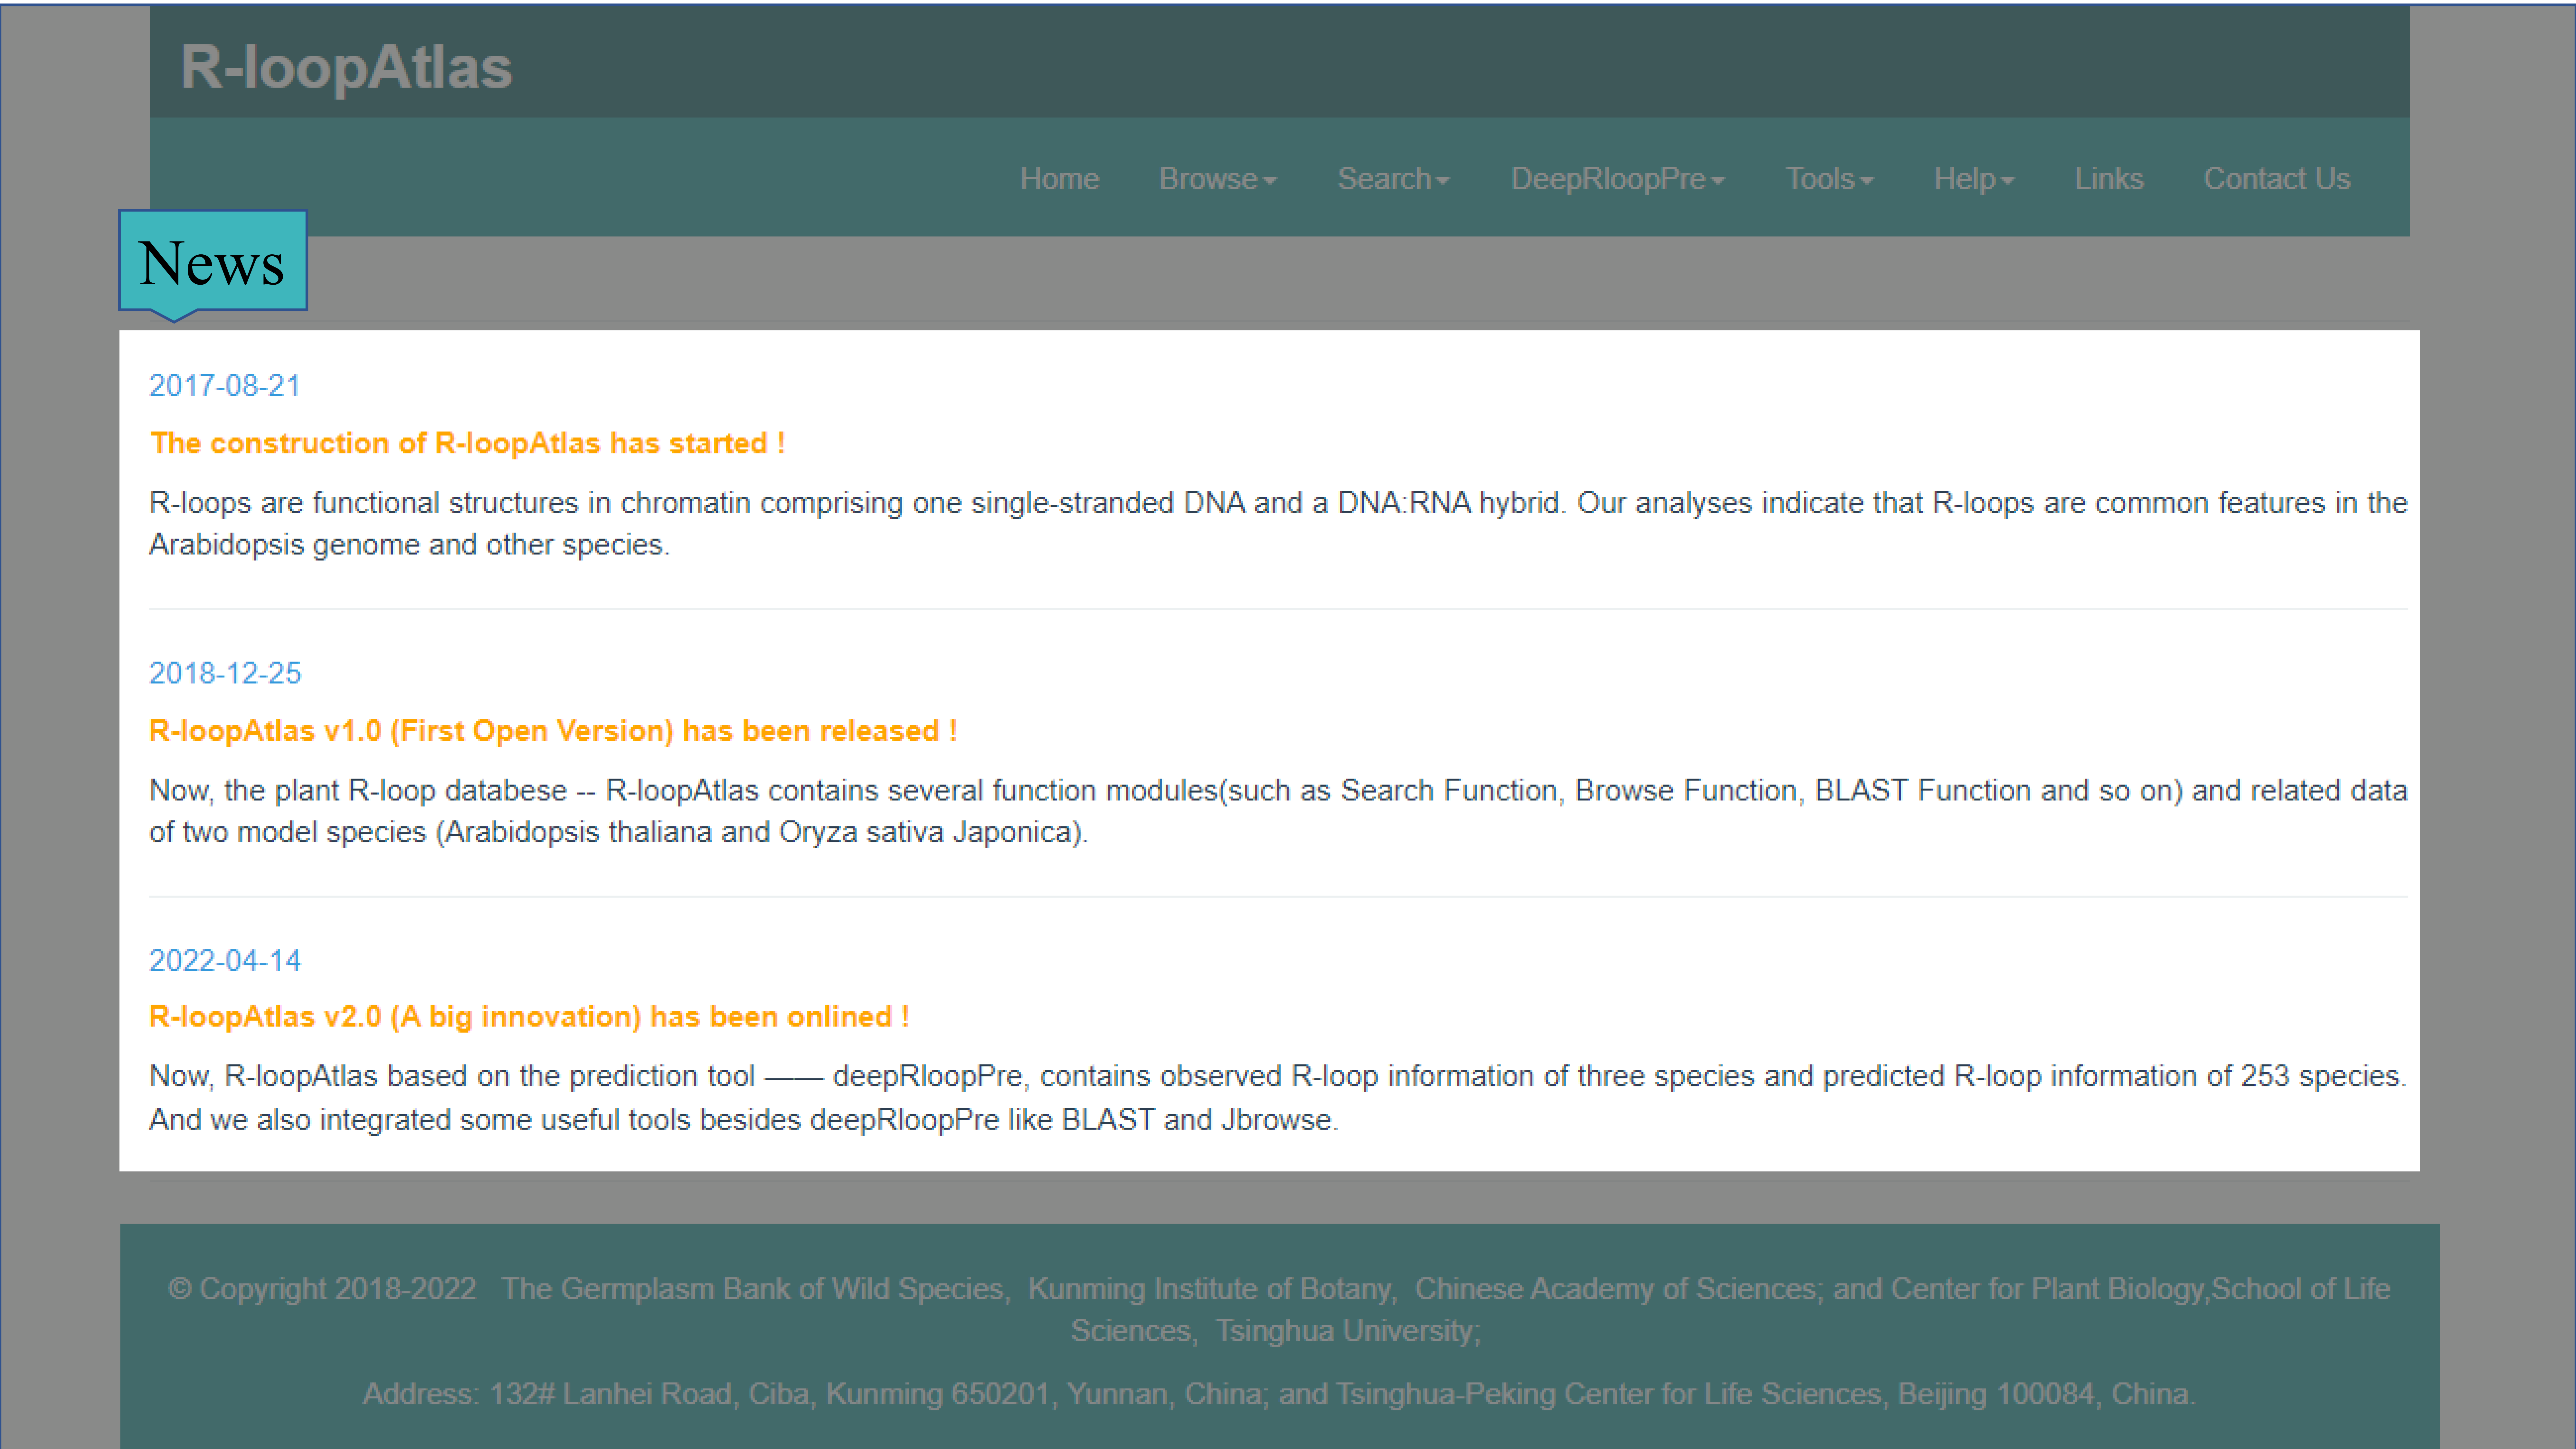Click the News banner label
2576x1449 pixels.
point(212,262)
